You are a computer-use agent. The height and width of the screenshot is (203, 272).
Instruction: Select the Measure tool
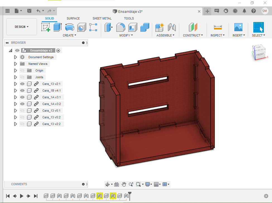(218, 27)
